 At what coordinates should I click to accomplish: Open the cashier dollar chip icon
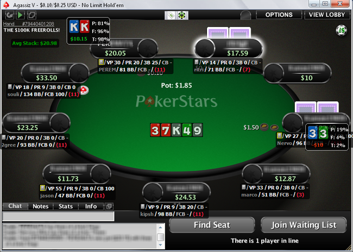pyautogui.click(x=341, y=30)
